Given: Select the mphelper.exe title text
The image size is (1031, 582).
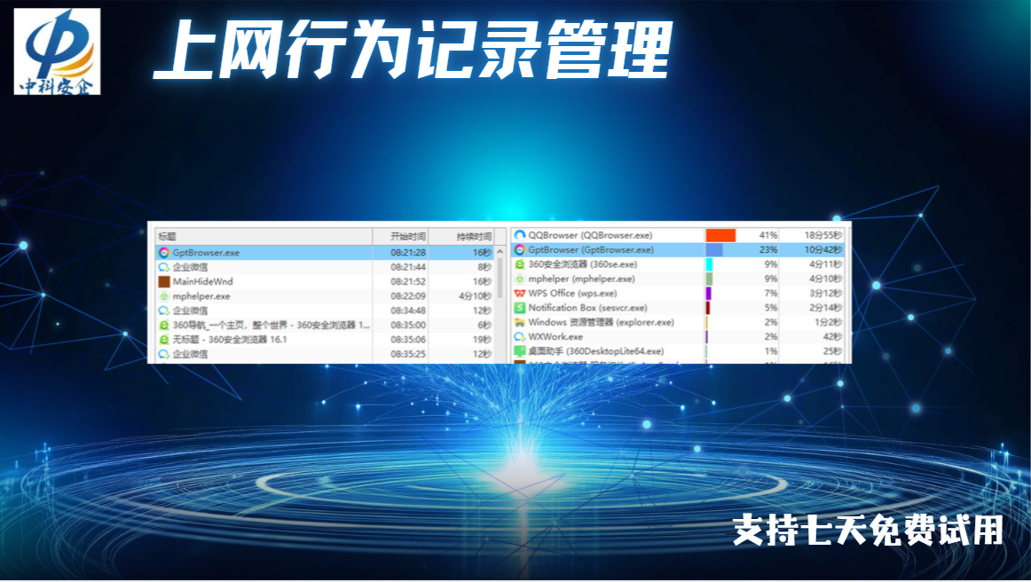Looking at the screenshot, I should (201, 296).
